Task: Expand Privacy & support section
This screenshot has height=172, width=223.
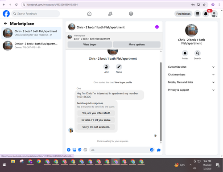Action: click(191, 90)
